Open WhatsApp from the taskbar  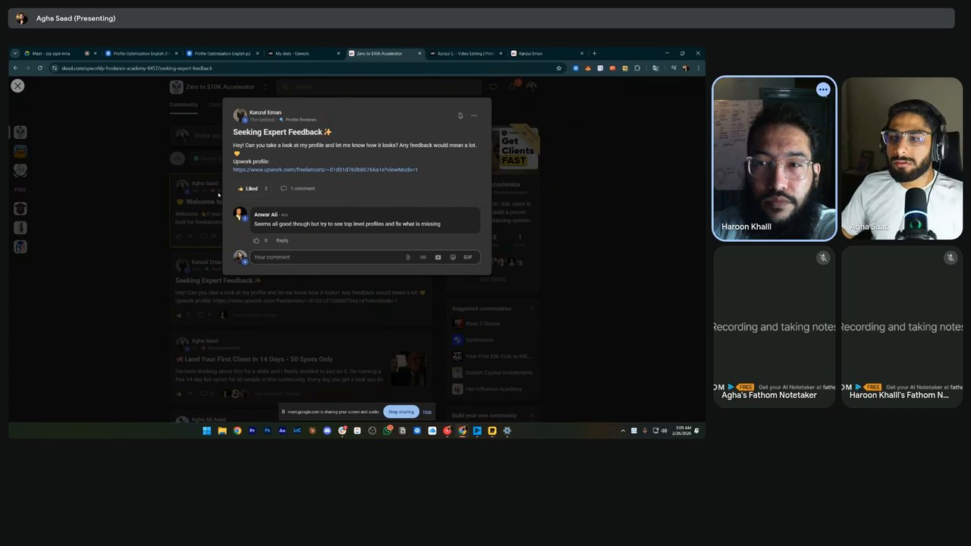pos(388,431)
